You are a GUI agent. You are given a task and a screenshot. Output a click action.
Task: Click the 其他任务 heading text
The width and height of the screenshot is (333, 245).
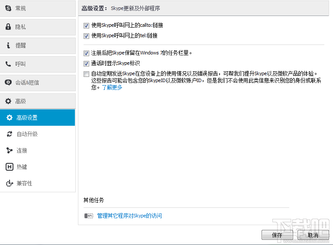94,200
